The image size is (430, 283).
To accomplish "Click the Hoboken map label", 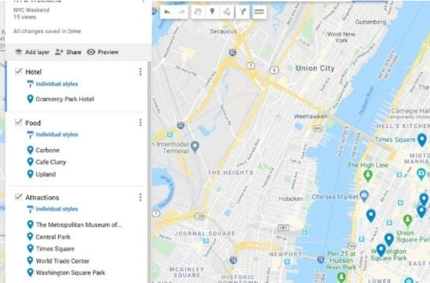I will tap(291, 199).
